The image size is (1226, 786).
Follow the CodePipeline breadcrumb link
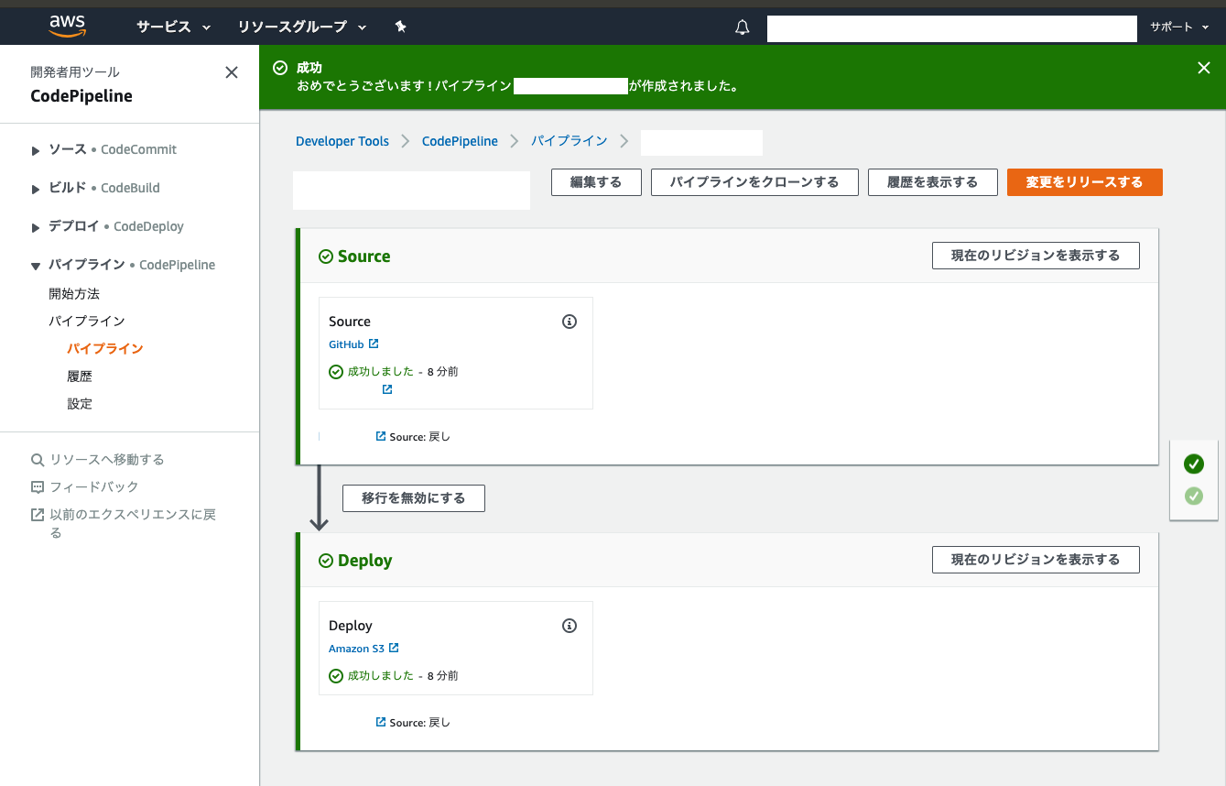tap(460, 141)
